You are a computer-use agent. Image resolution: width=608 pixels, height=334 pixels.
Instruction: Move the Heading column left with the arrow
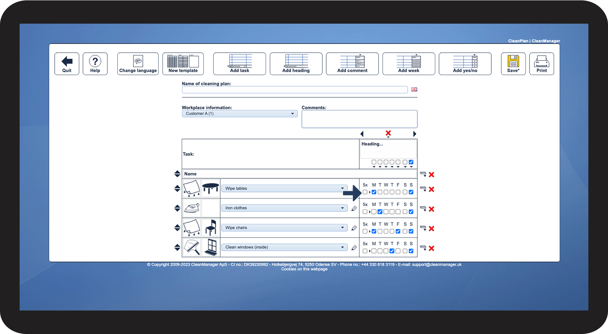coord(362,134)
